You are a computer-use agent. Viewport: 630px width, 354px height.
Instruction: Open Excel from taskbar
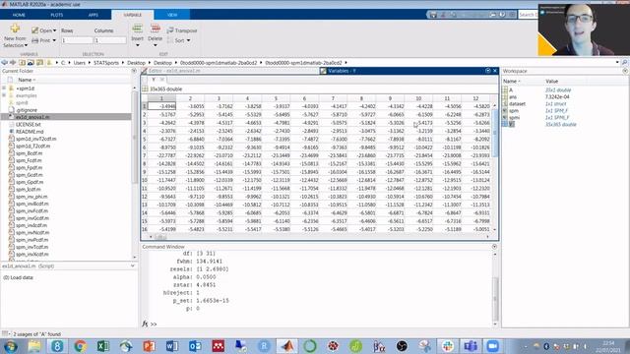(x=102, y=346)
